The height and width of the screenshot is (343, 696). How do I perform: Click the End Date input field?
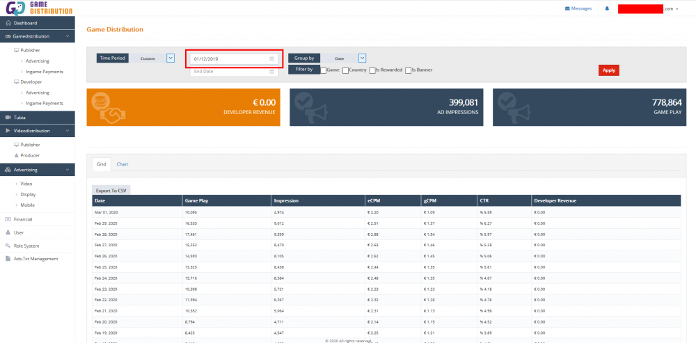[x=235, y=71]
